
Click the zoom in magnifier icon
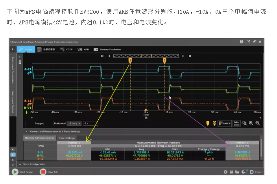(251, 123)
